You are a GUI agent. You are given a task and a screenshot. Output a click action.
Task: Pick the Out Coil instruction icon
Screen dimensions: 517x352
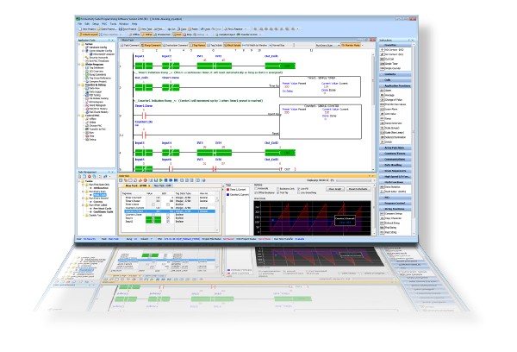coord(380,60)
